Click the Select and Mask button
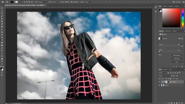185x104 pixels. [177, 55]
